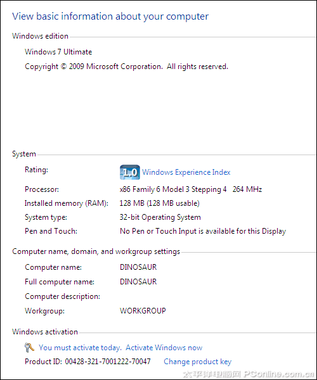This screenshot has width=317, height=380.
Task: Click the '128 MB (128 MB usable)' memory value
Action: pyautogui.click(x=159, y=203)
